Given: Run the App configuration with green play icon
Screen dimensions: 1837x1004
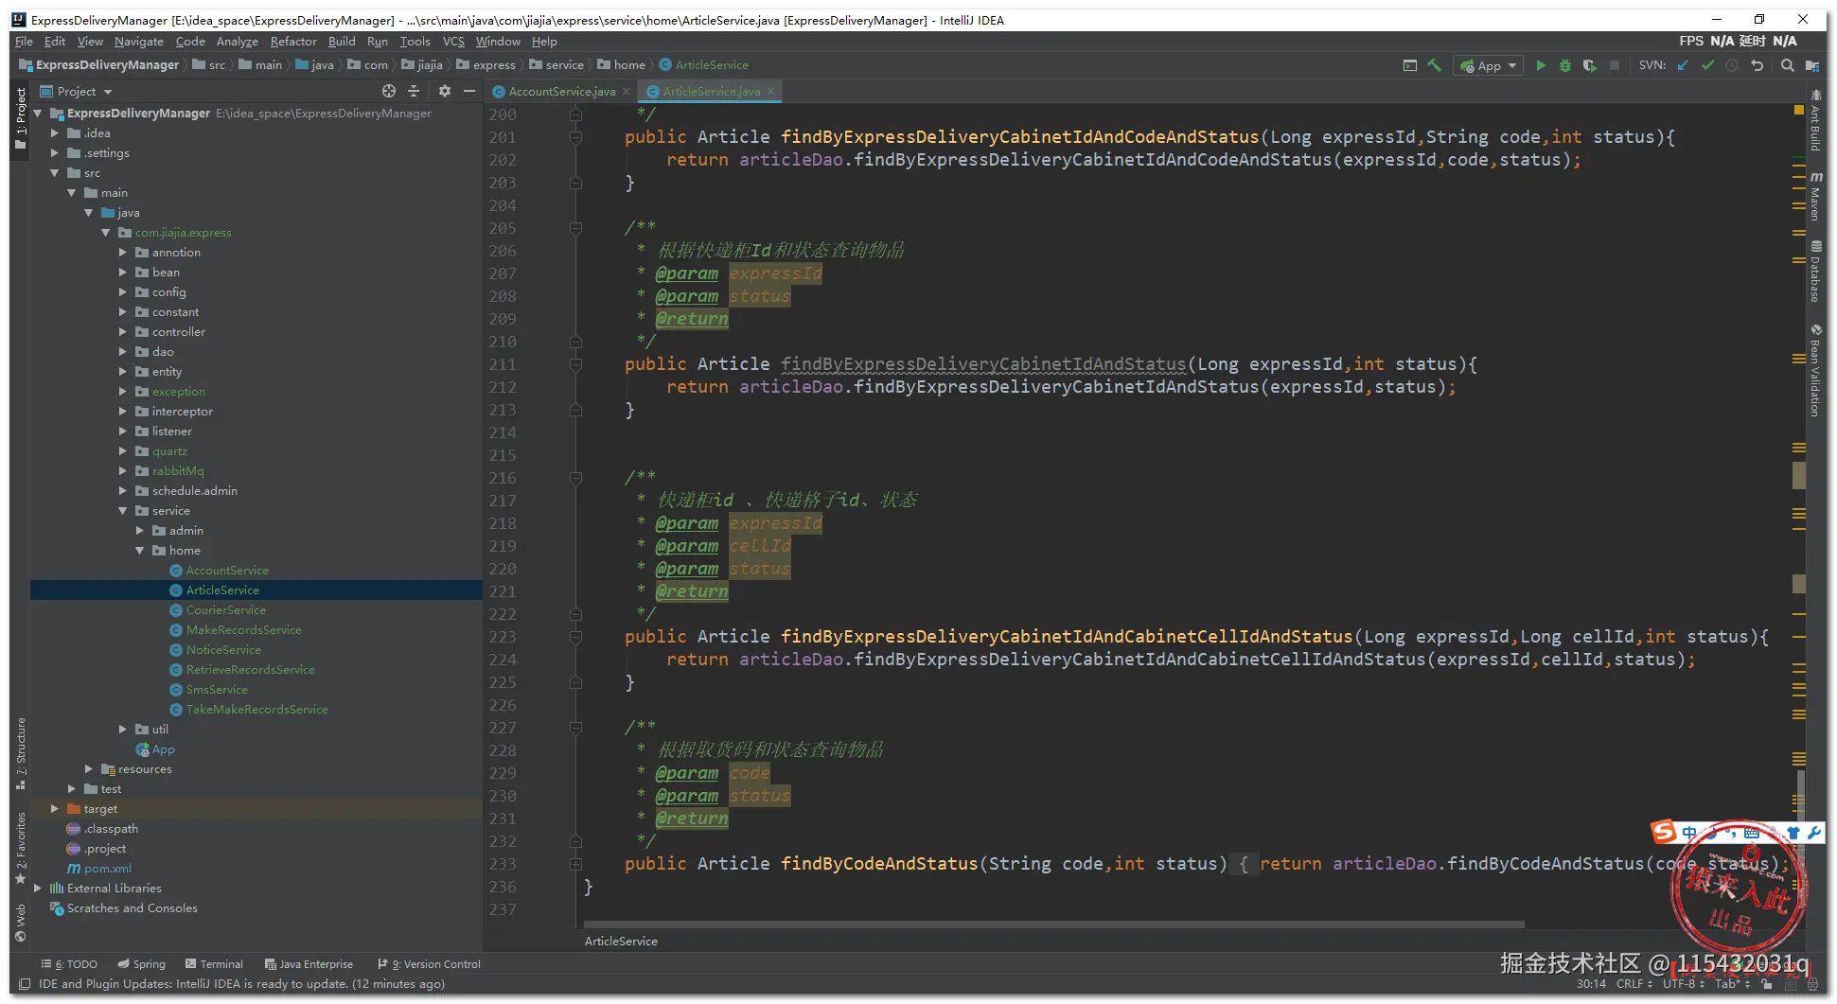Looking at the screenshot, I should click(x=1541, y=65).
